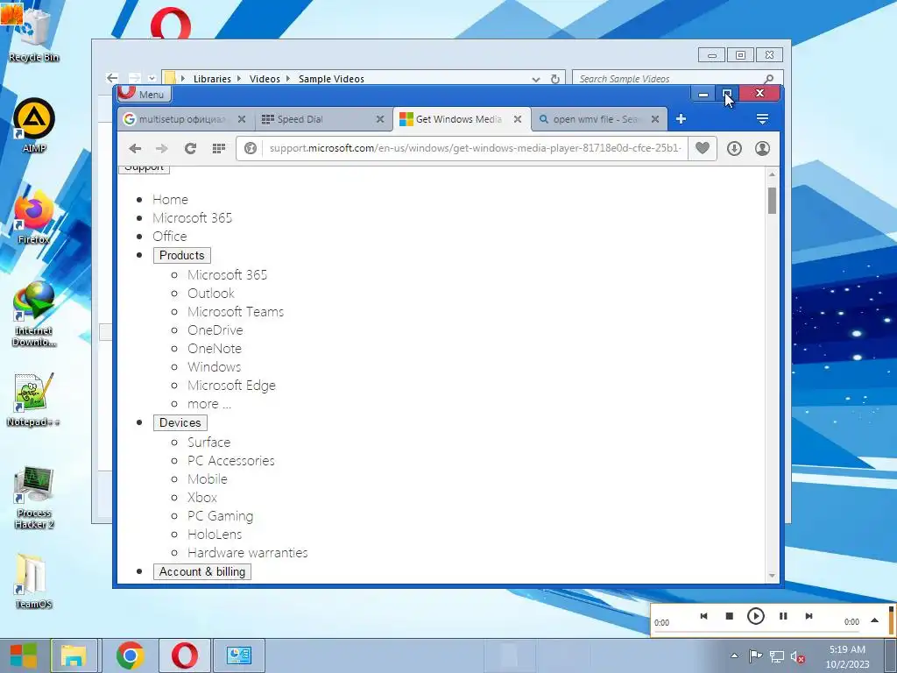Screen dimensions: 897x673
Task: Launch Google Chrome from the taskbar
Action: [x=130, y=655]
